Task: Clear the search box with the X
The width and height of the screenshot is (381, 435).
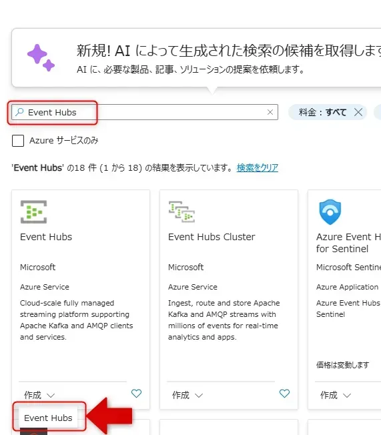Action: click(x=270, y=112)
